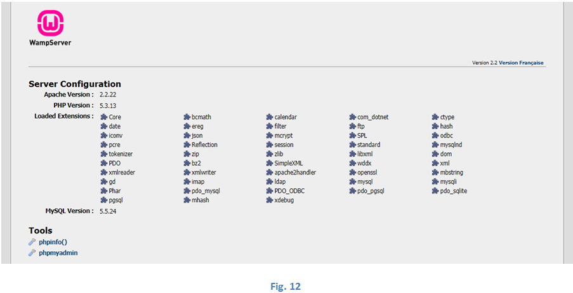Viewport: 573px width, 293px height.
Task: Click the puzzle icon beside com_dotnet
Action: click(352, 117)
